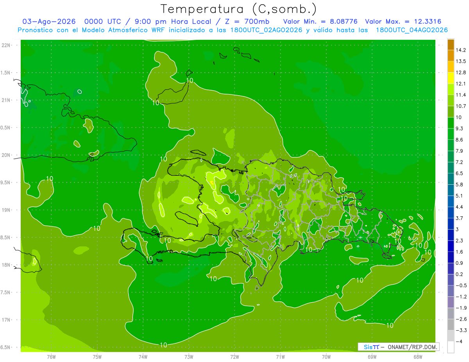
Task: Pick the purple swatch between -1.2 and -1.9
Action: 451,302
